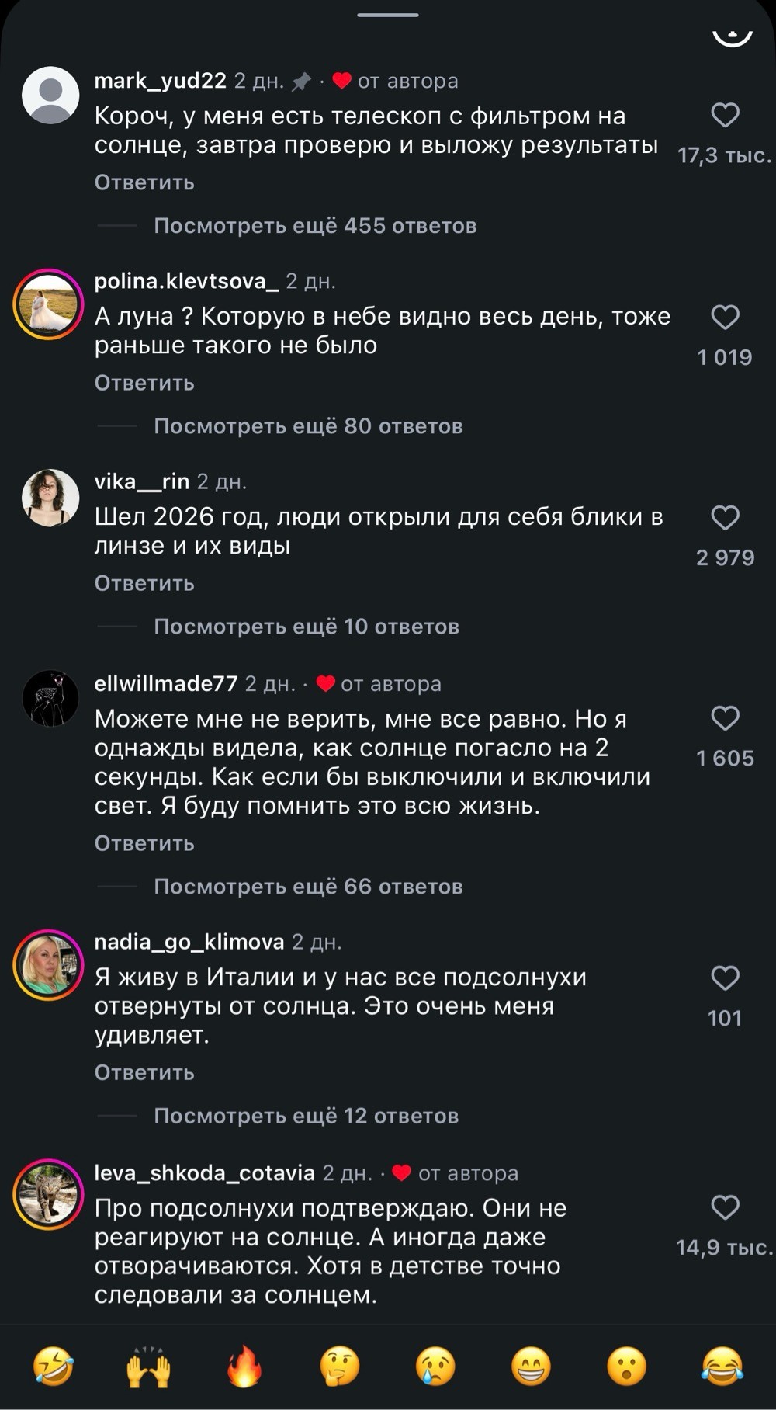Show 12 more replies under nadia_go_klimova
Viewport: 776px width, 1410px height.
click(307, 1116)
